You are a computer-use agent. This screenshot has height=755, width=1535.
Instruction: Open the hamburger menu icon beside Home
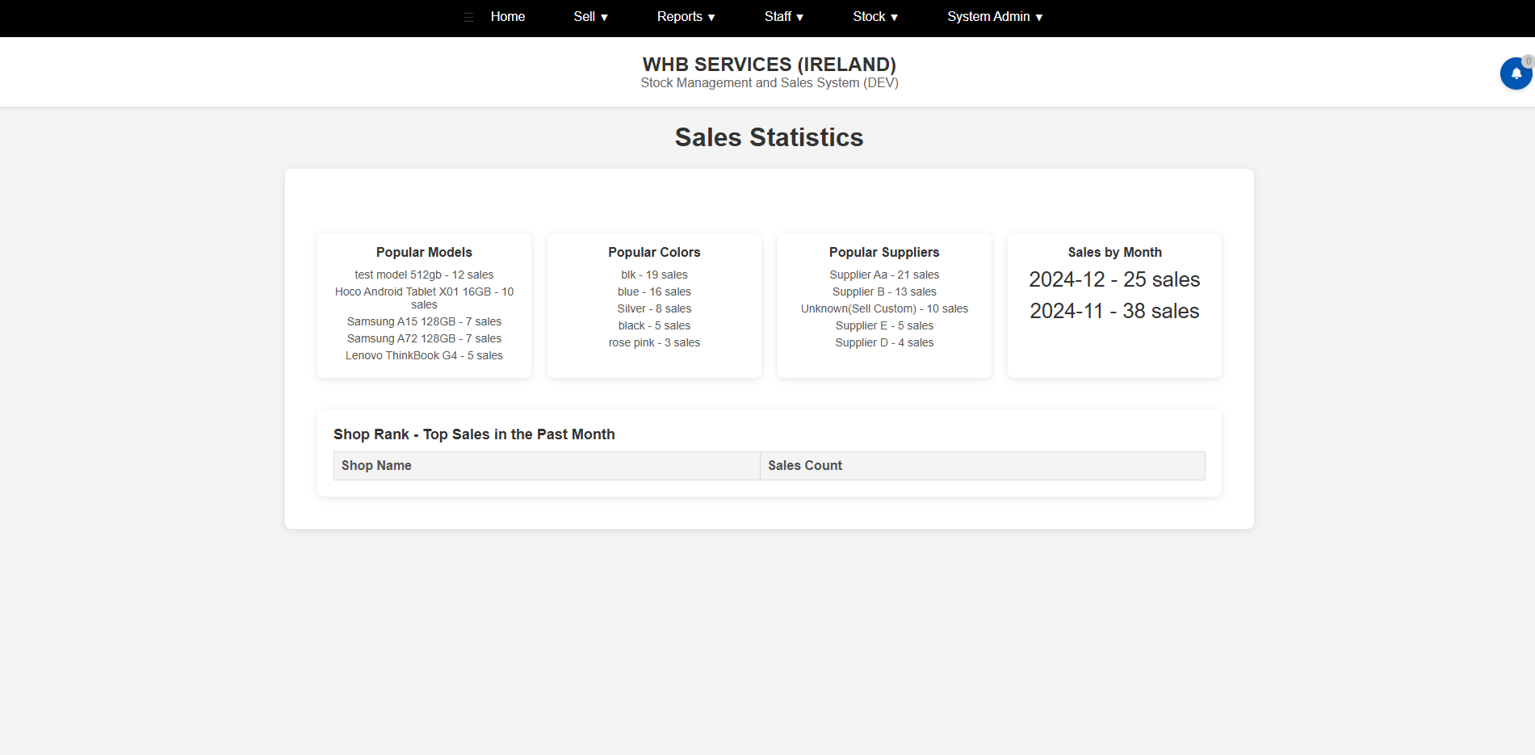[x=468, y=17]
